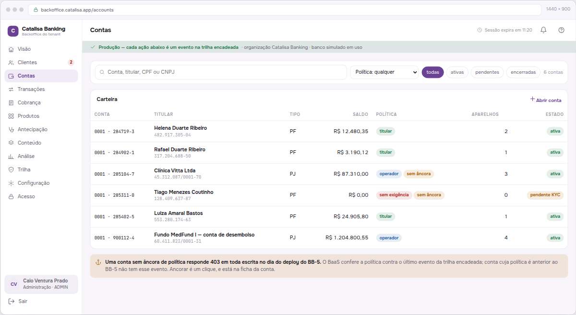Open the help question mark icon
Screen dimensions: 576x315
pyautogui.click(x=561, y=30)
